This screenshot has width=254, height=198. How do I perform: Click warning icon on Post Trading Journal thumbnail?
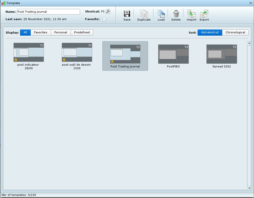pyautogui.click(x=112, y=61)
